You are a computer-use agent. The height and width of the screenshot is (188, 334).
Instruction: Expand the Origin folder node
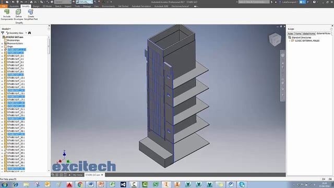click(x=2, y=46)
